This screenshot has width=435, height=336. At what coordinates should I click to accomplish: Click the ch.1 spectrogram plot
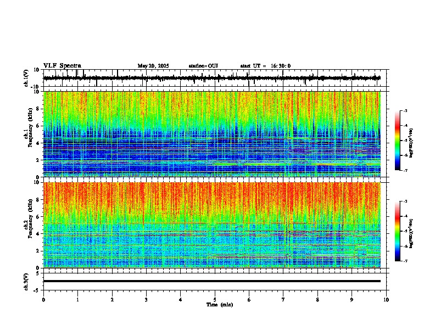coord(212,134)
